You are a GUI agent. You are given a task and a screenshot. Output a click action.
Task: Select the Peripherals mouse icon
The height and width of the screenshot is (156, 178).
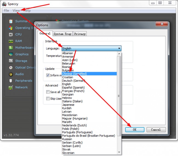click(11, 81)
